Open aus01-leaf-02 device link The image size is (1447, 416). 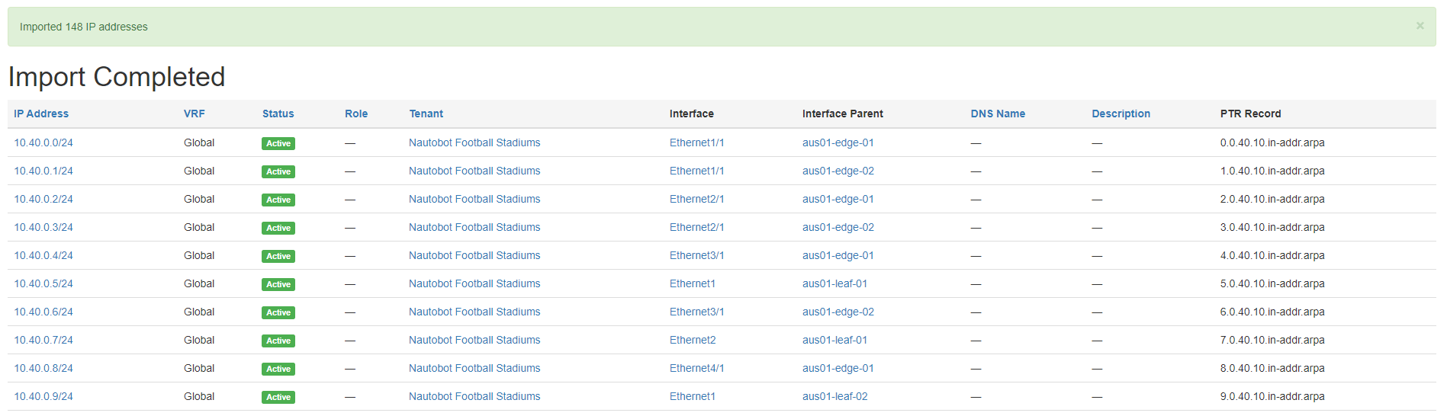tap(834, 396)
